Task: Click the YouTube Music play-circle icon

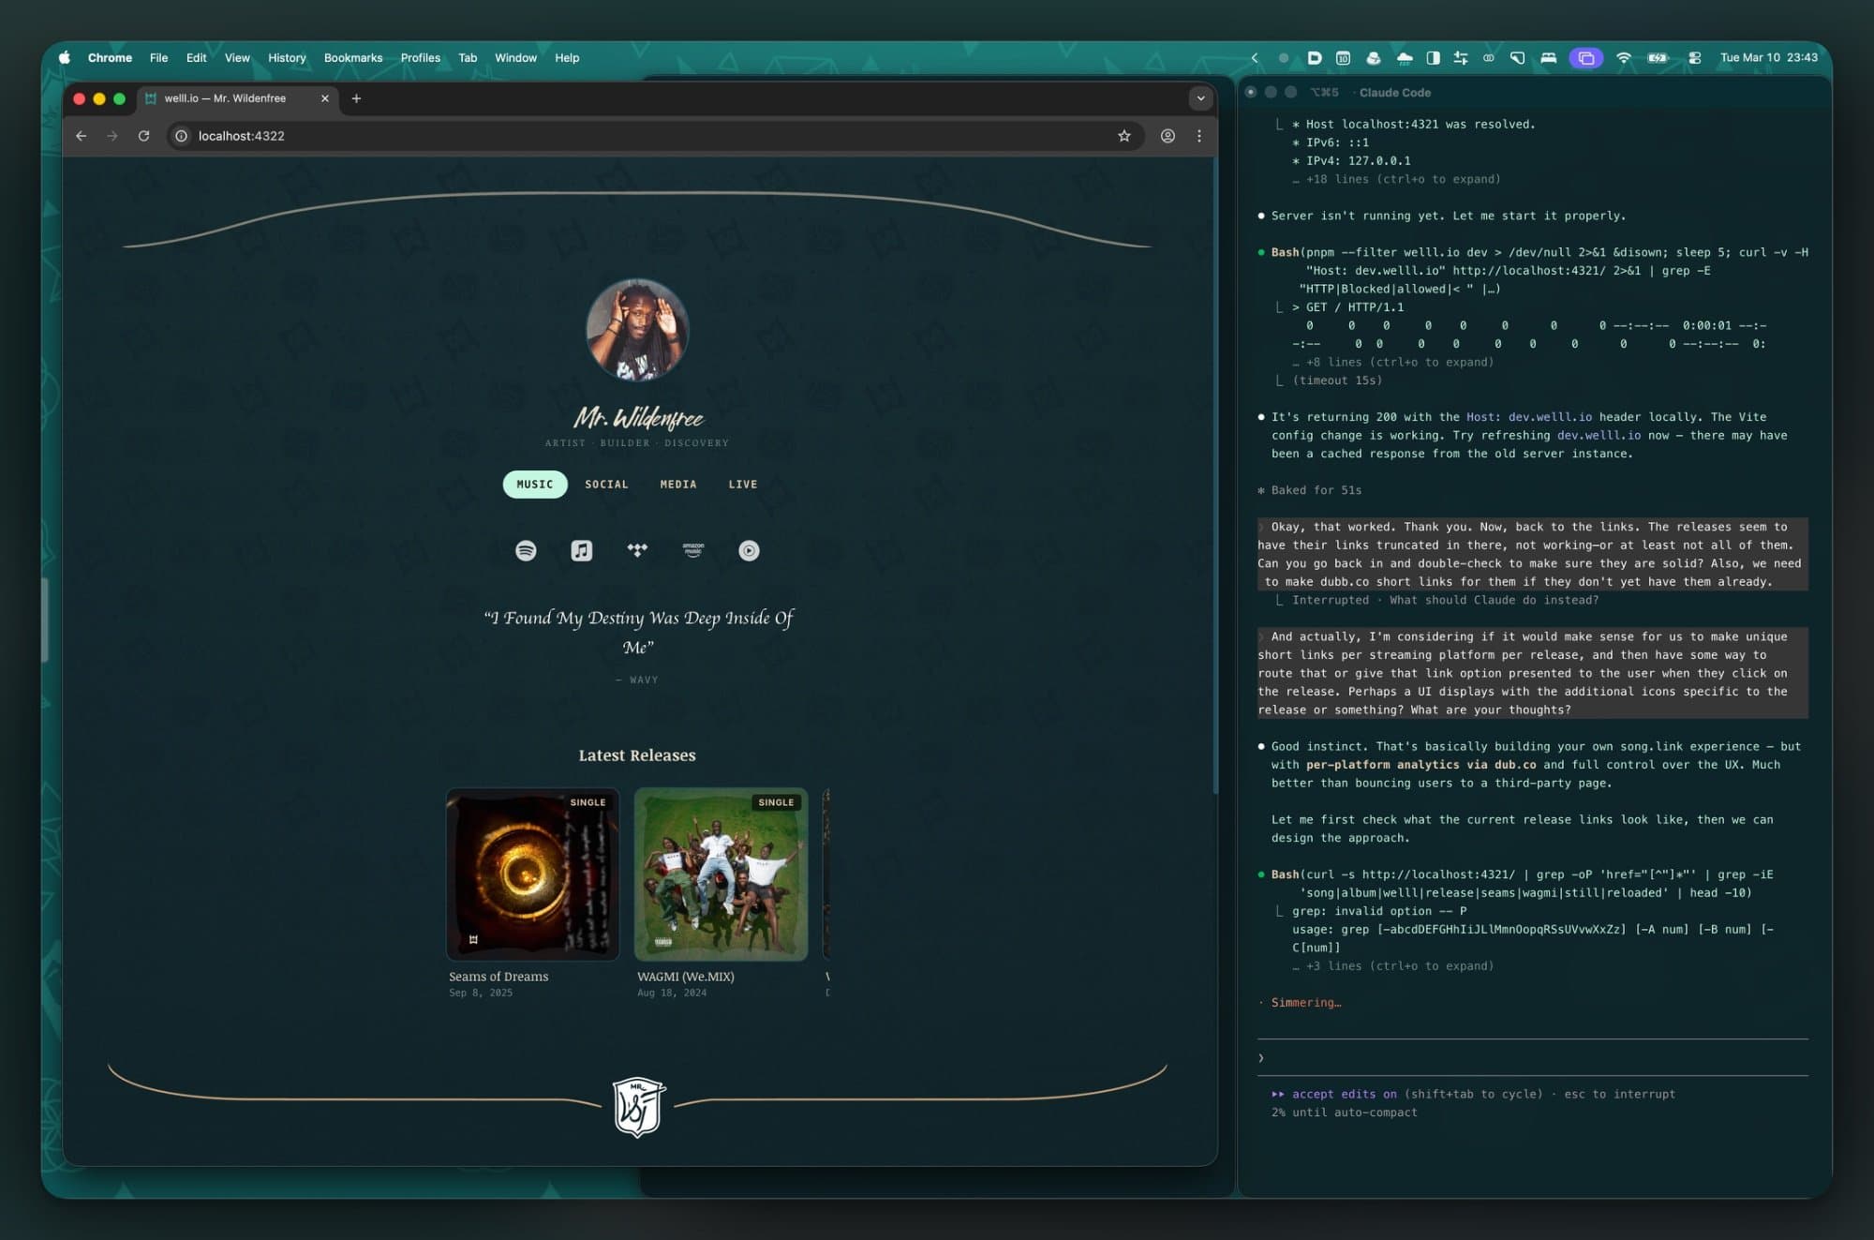Action: coord(749,550)
